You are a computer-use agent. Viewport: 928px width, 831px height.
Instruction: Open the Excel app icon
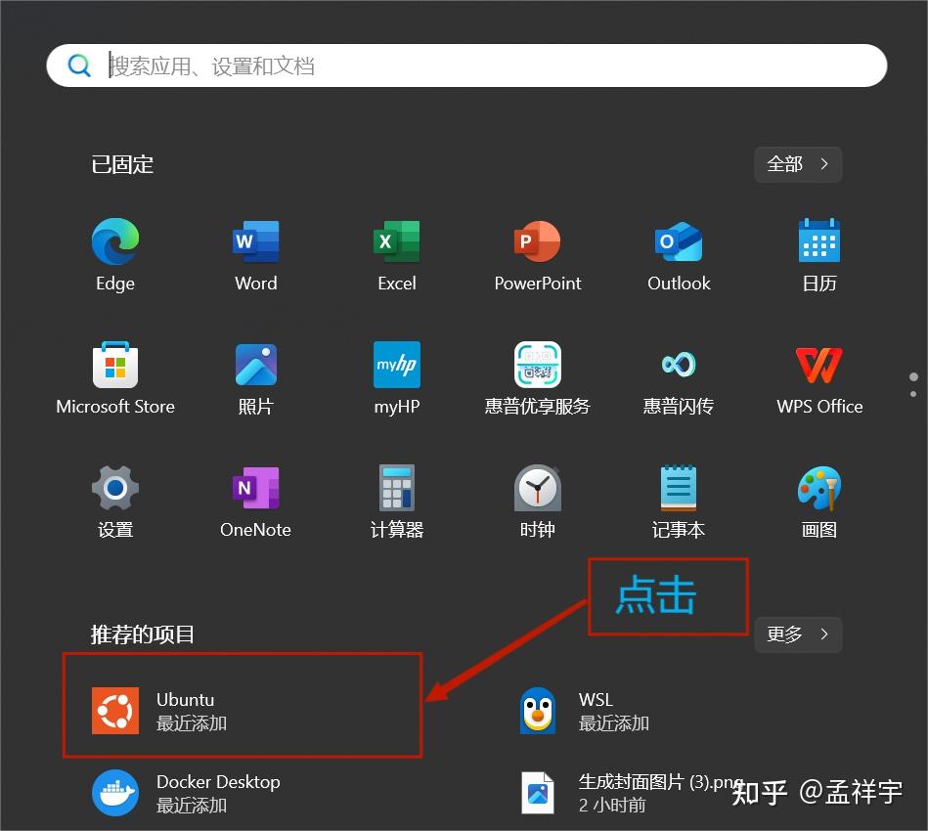click(x=397, y=241)
